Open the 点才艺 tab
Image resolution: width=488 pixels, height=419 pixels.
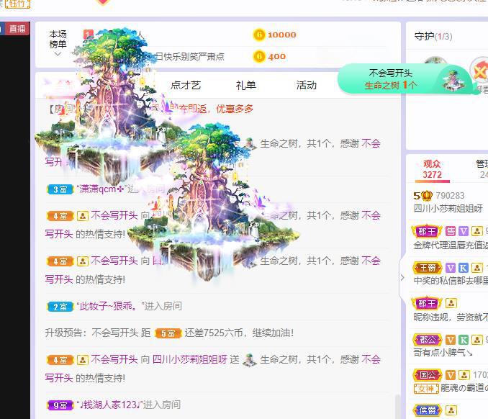[x=186, y=85]
